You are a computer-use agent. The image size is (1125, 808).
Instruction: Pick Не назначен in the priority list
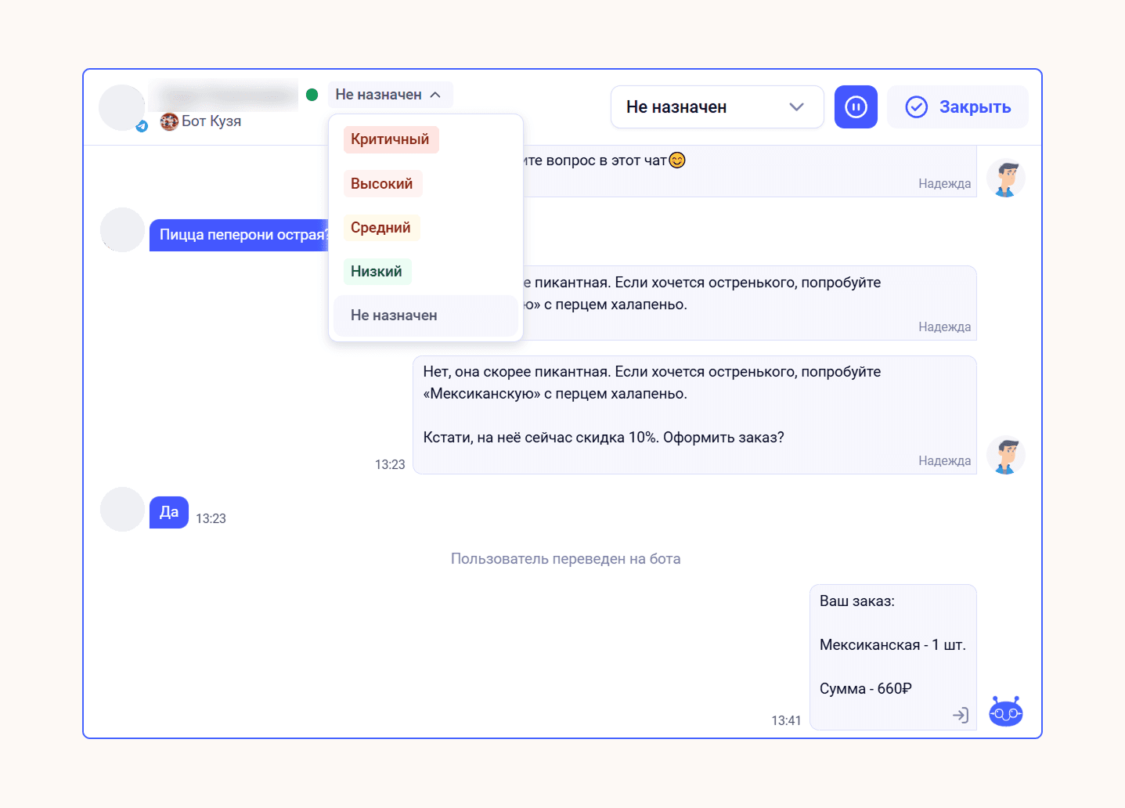pos(425,316)
